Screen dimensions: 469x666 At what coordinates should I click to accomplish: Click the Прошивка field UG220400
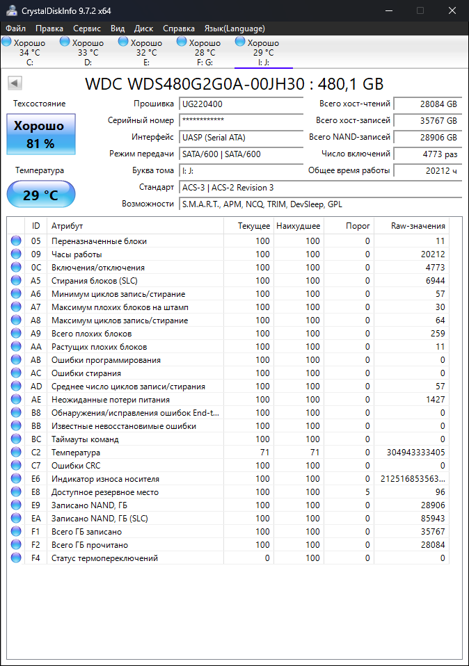click(241, 104)
